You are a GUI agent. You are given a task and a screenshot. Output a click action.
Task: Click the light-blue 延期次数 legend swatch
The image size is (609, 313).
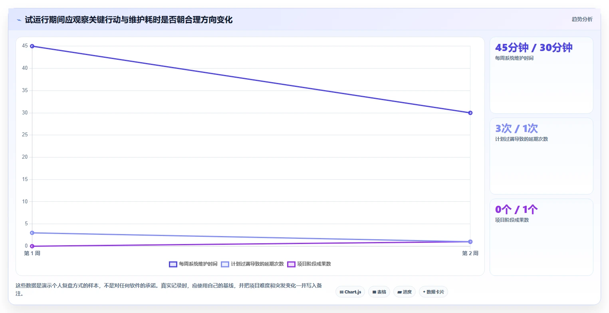pos(225,264)
